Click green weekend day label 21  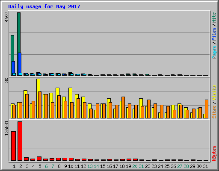tap(141, 166)
